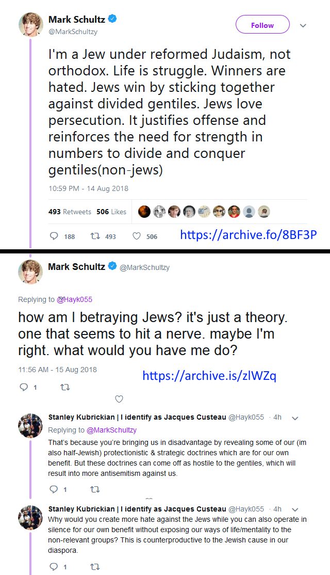
Task: Expand the chevron menu on the 'Why would you create' tweet
Action: click(295, 509)
